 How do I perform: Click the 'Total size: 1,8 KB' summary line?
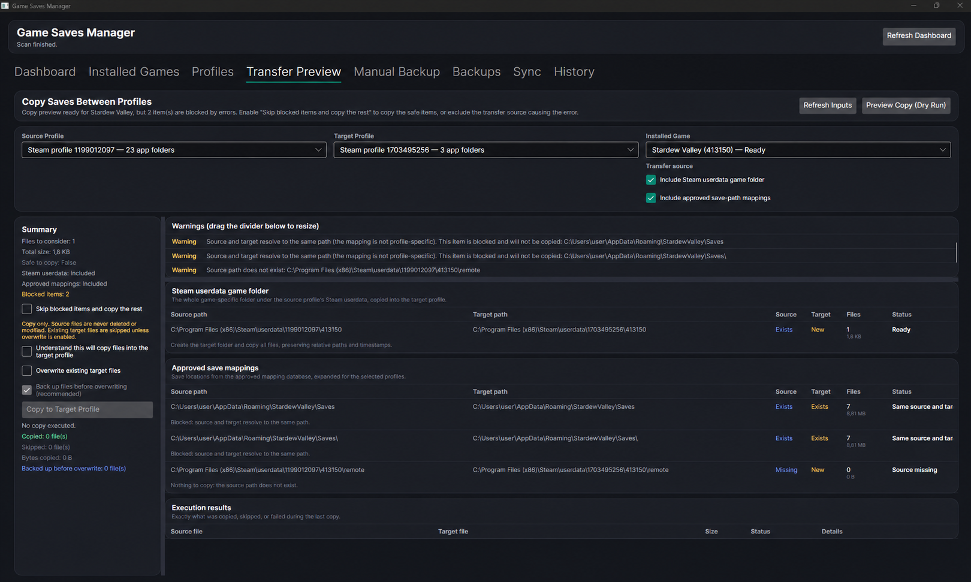46,252
